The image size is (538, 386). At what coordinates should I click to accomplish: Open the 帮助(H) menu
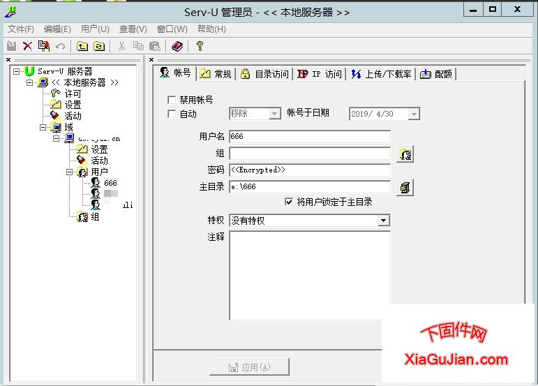click(211, 29)
